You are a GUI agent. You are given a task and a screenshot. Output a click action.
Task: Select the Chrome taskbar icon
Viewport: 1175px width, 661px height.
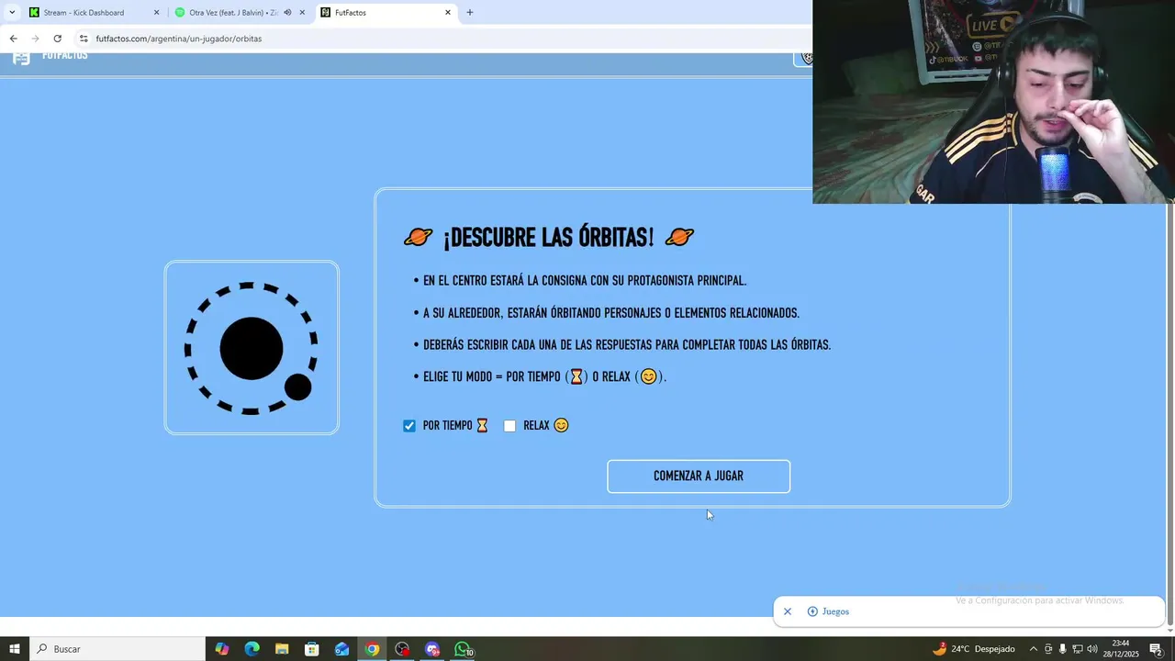(x=372, y=649)
